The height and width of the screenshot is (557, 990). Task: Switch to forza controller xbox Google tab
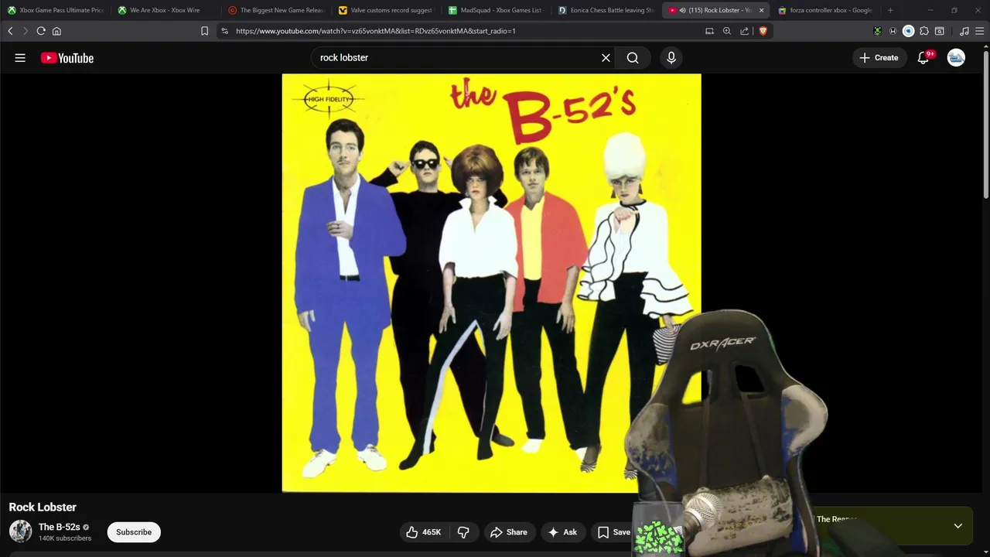(x=825, y=10)
